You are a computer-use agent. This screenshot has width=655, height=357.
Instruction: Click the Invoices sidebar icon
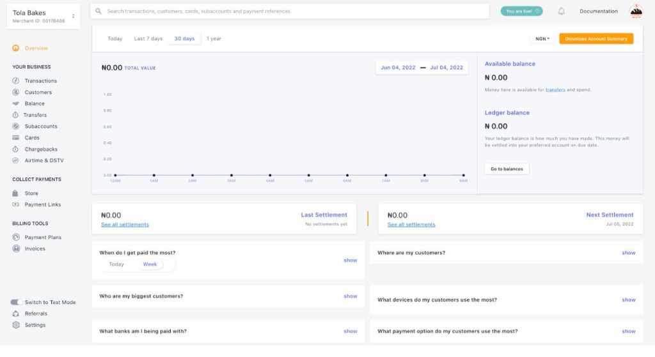pos(16,248)
